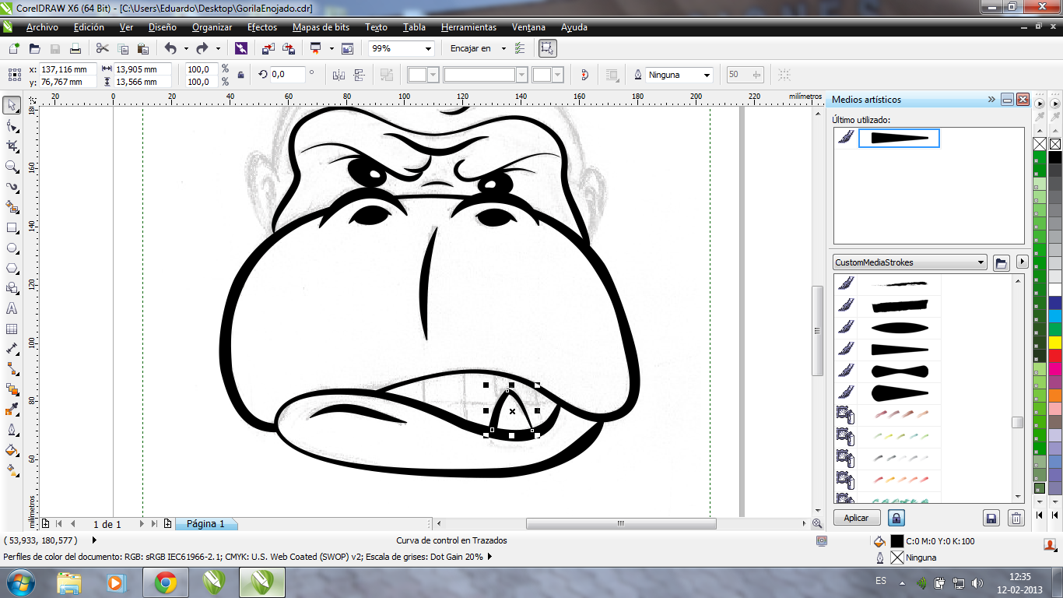Open the zoom level 99% dropdown
This screenshot has height=598, width=1063.
coord(428,48)
